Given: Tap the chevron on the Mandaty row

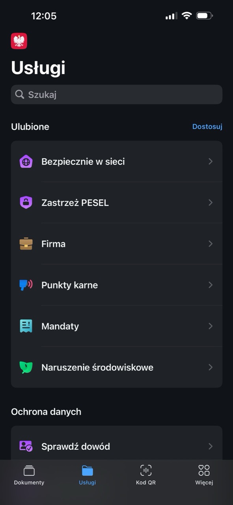Looking at the screenshot, I should pyautogui.click(x=211, y=326).
